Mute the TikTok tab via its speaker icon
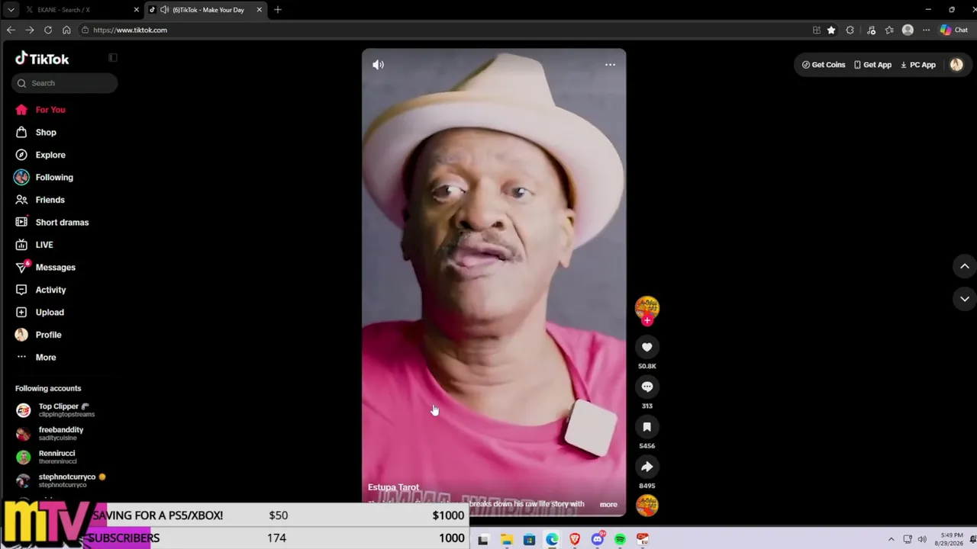This screenshot has height=549, width=977. [164, 10]
